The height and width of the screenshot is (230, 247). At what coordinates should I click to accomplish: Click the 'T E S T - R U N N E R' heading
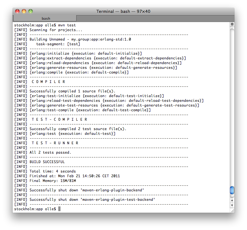pos(55,143)
